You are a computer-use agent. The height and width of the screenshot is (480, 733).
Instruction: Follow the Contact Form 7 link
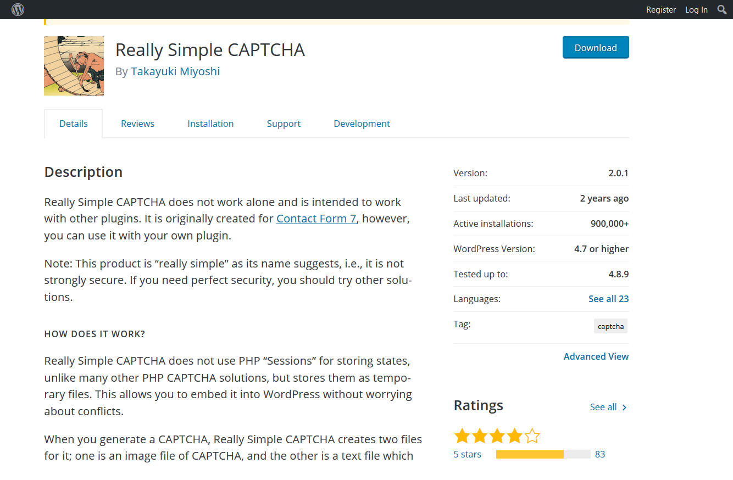click(x=316, y=219)
